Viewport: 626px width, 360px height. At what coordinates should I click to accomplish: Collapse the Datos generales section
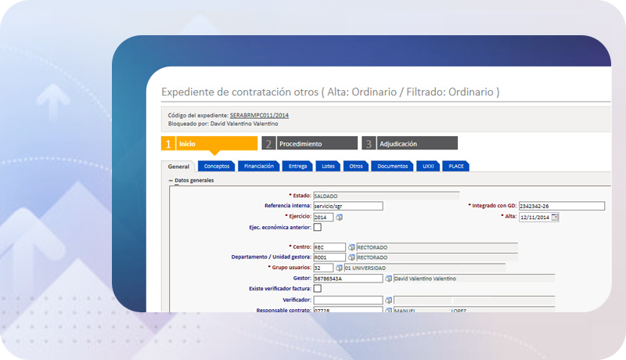[x=171, y=180]
